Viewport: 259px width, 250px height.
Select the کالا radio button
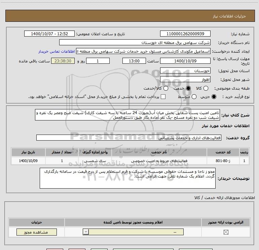206,88
